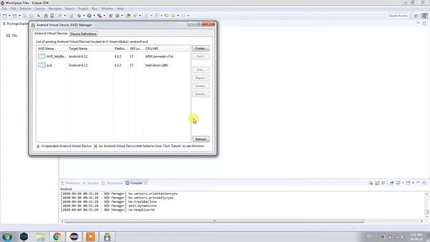The width and height of the screenshot is (430, 242).
Task: Click the Open Type toolbar icon
Action: point(128,15)
